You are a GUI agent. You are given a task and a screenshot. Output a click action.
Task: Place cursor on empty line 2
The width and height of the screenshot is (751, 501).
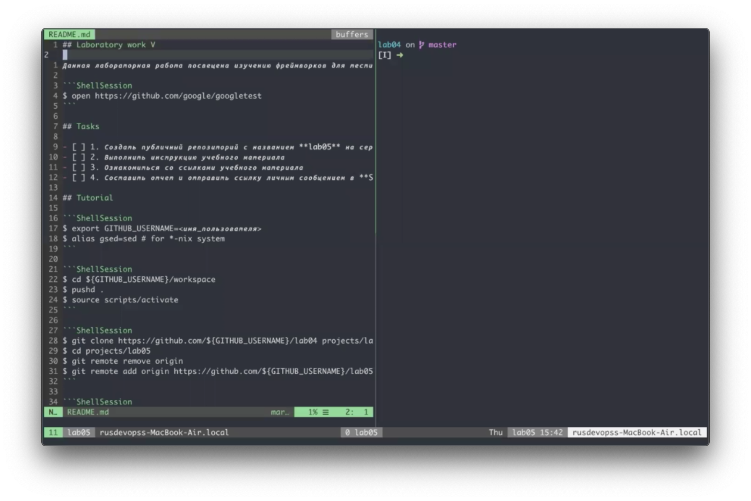tap(65, 55)
